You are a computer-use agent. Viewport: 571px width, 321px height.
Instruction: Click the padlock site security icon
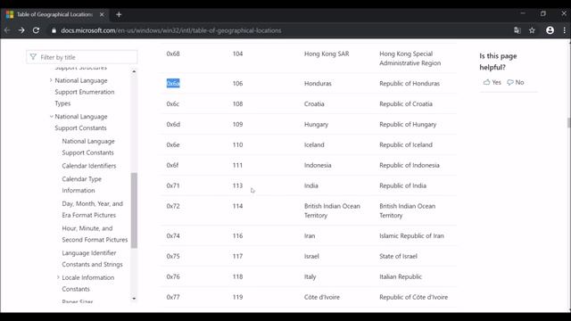[54, 30]
